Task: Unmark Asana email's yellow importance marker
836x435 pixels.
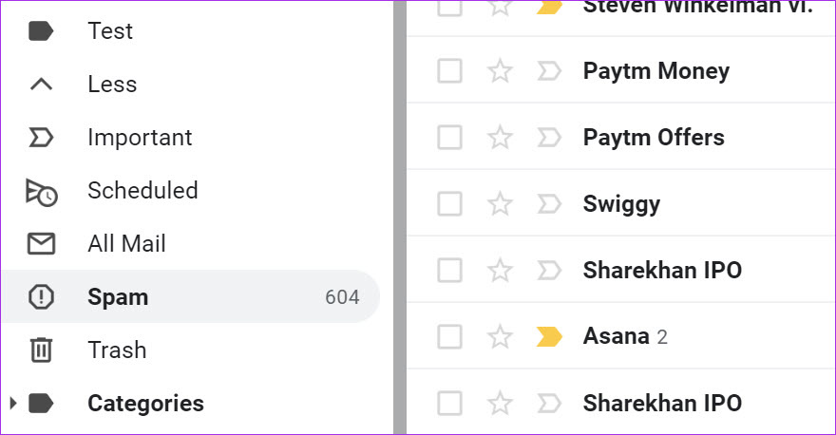Action: tap(548, 336)
